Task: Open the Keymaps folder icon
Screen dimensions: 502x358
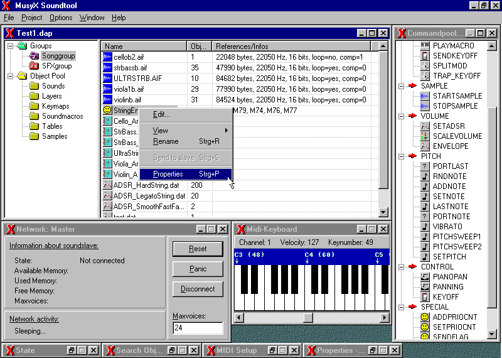Action: [34, 106]
